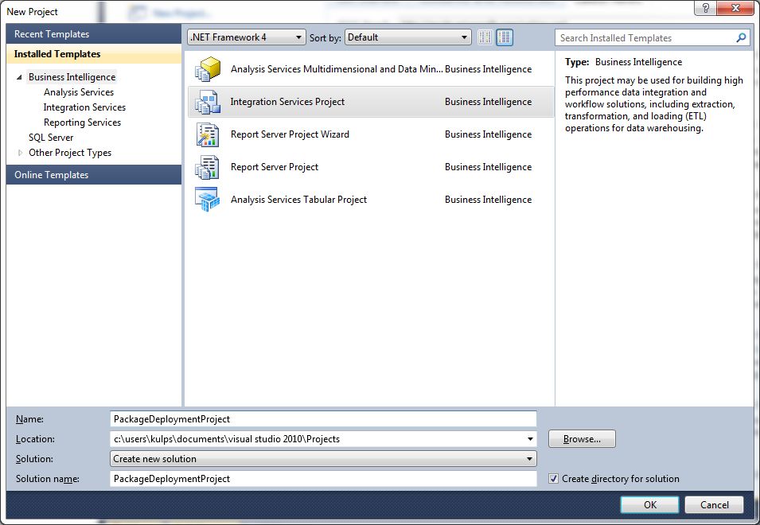This screenshot has height=525, width=760.
Task: Select Reporting Services tree item
Action: (82, 122)
